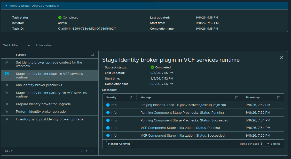
Task: Sort messages by Timestamp
Action: (x=278, y=97)
